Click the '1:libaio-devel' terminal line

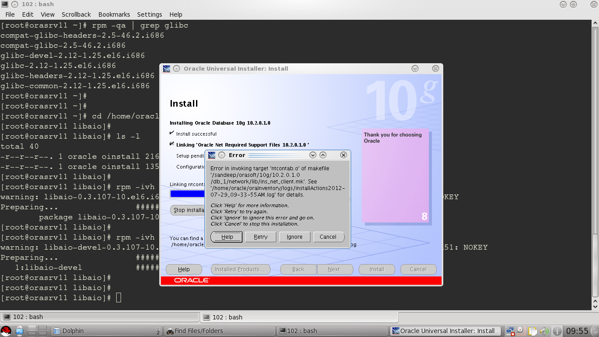48,268
